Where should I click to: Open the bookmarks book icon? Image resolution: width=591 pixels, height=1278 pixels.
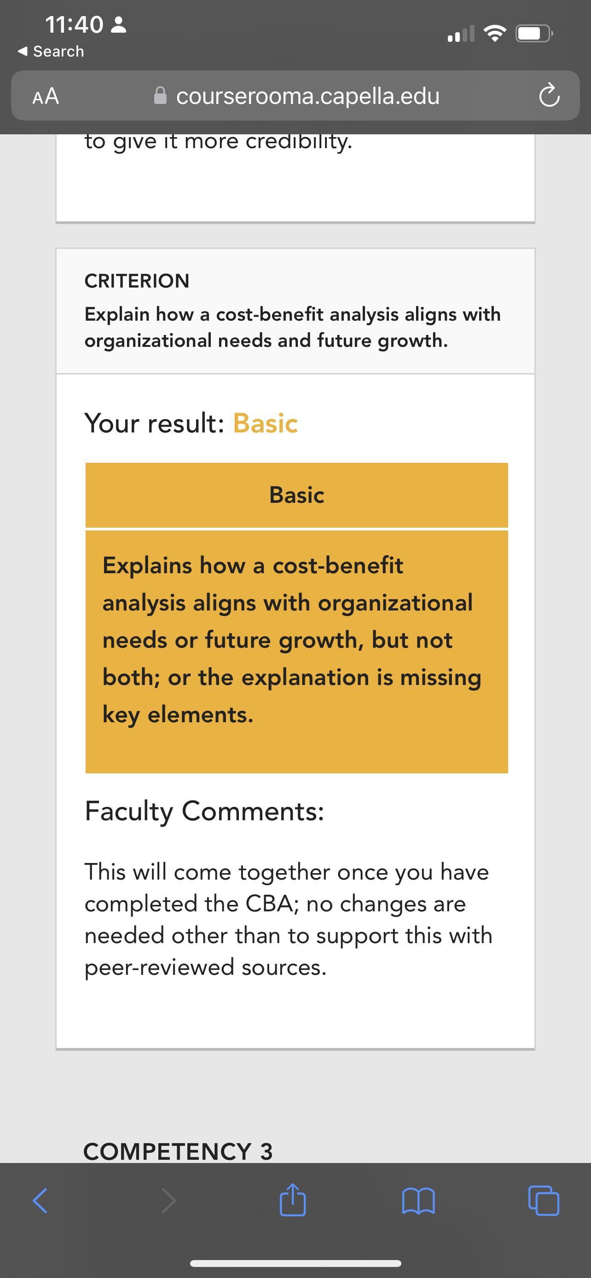point(419,1201)
